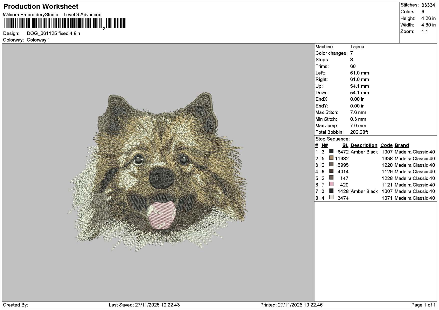439x310 pixels.
Task: Click stitch count '420' in stop row 6
Action: [344, 185]
